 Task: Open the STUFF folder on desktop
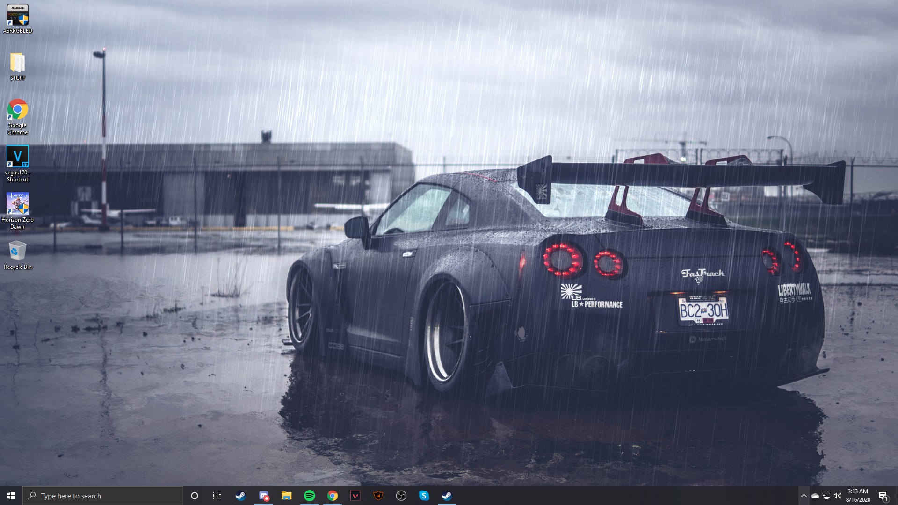pyautogui.click(x=17, y=63)
